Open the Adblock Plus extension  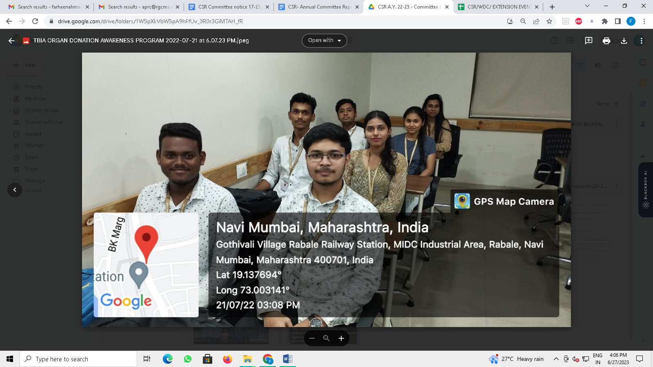[x=579, y=21]
